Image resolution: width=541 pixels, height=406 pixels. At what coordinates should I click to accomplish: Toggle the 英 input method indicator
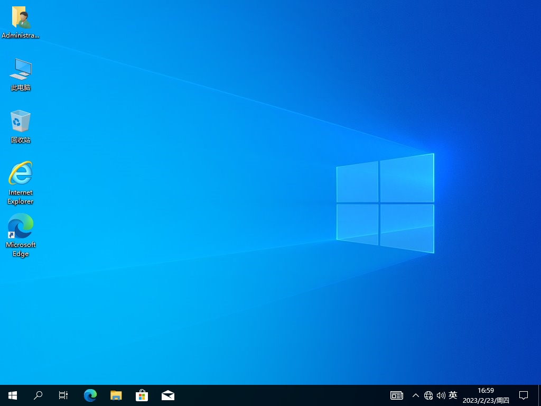[x=453, y=395]
